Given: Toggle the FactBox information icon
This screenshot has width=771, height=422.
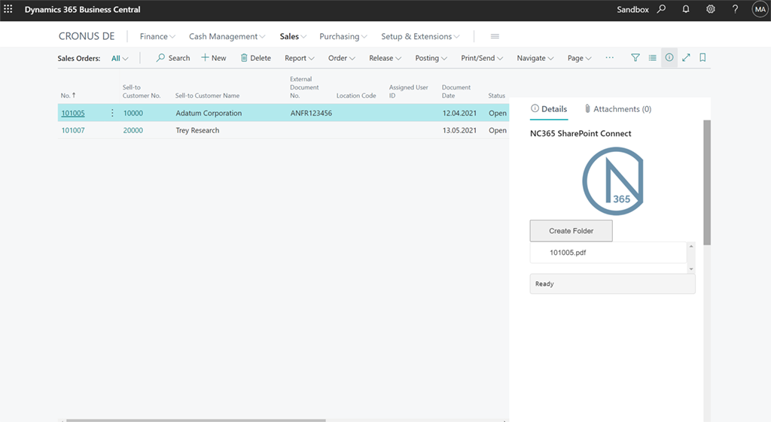Looking at the screenshot, I should pos(669,58).
